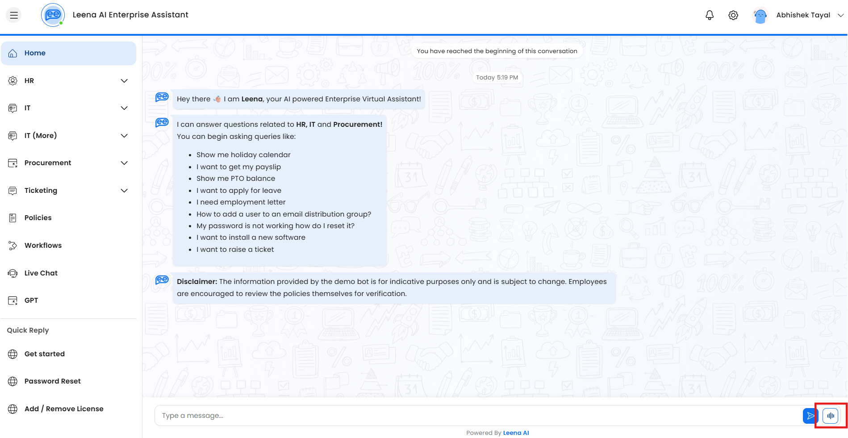The height and width of the screenshot is (438, 848).
Task: Open GPT in the sidebar
Action: (x=68, y=300)
